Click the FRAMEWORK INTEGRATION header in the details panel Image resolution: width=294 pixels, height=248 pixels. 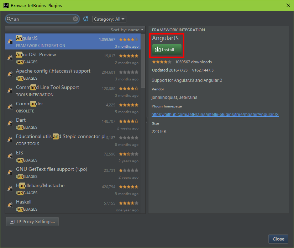[178, 30]
